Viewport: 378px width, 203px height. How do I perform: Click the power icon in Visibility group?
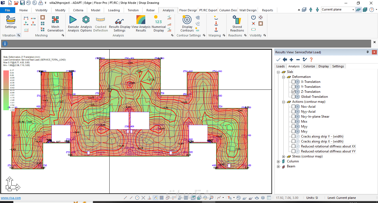pos(253,17)
